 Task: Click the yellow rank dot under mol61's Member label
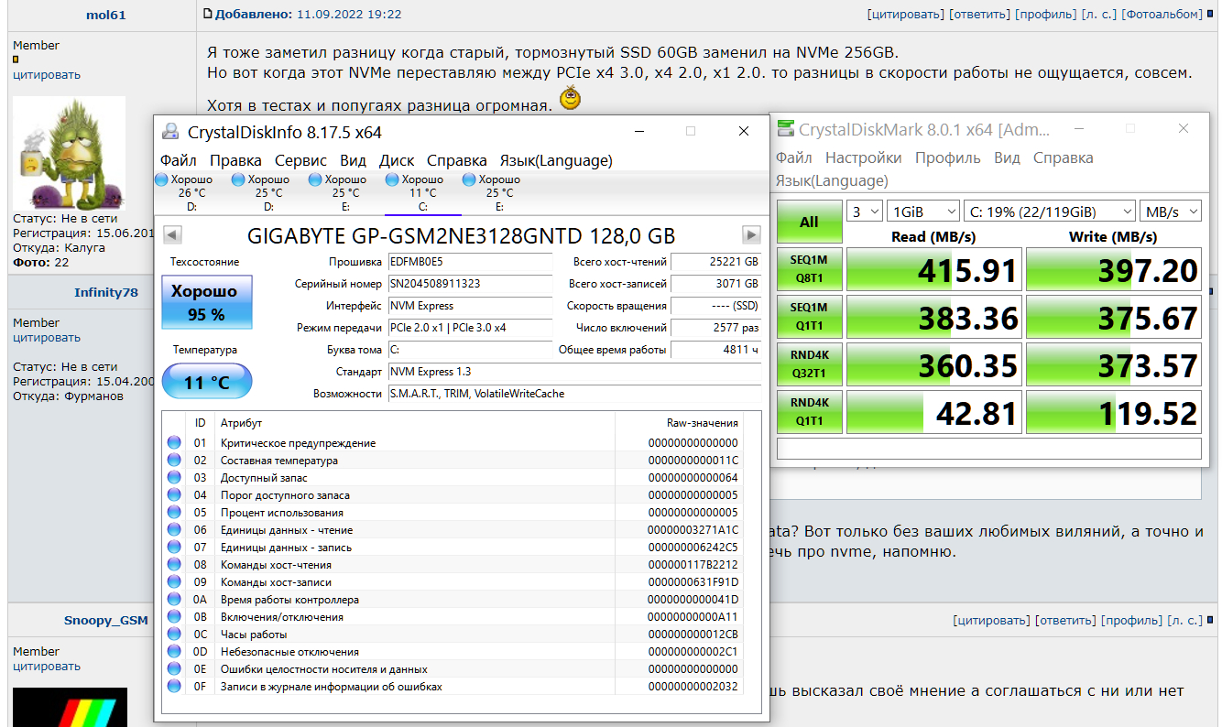coord(16,60)
